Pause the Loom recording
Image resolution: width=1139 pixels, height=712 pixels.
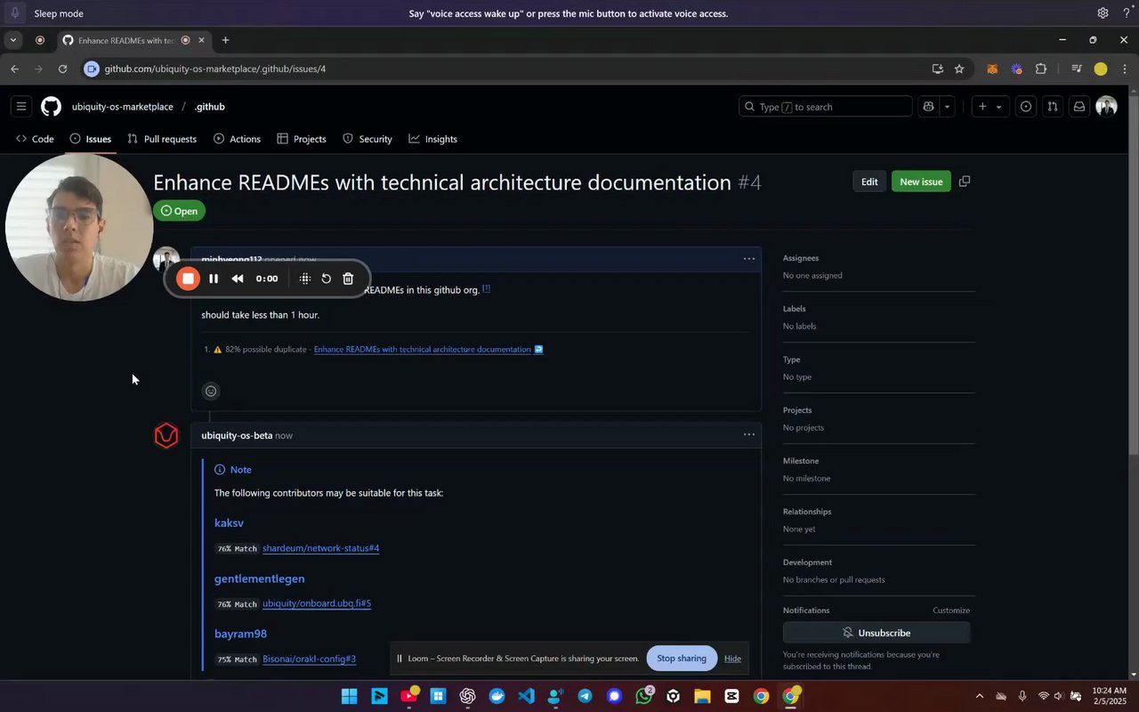coord(214,279)
